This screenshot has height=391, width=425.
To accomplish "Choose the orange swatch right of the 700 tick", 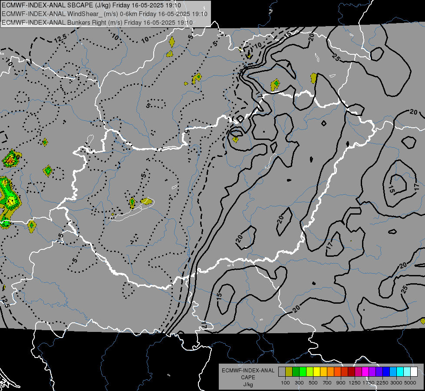I will point(330,372).
